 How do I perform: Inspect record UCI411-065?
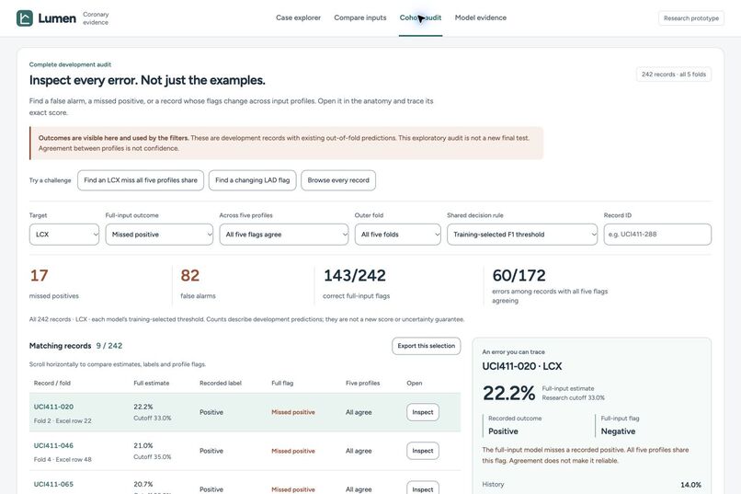423,488
